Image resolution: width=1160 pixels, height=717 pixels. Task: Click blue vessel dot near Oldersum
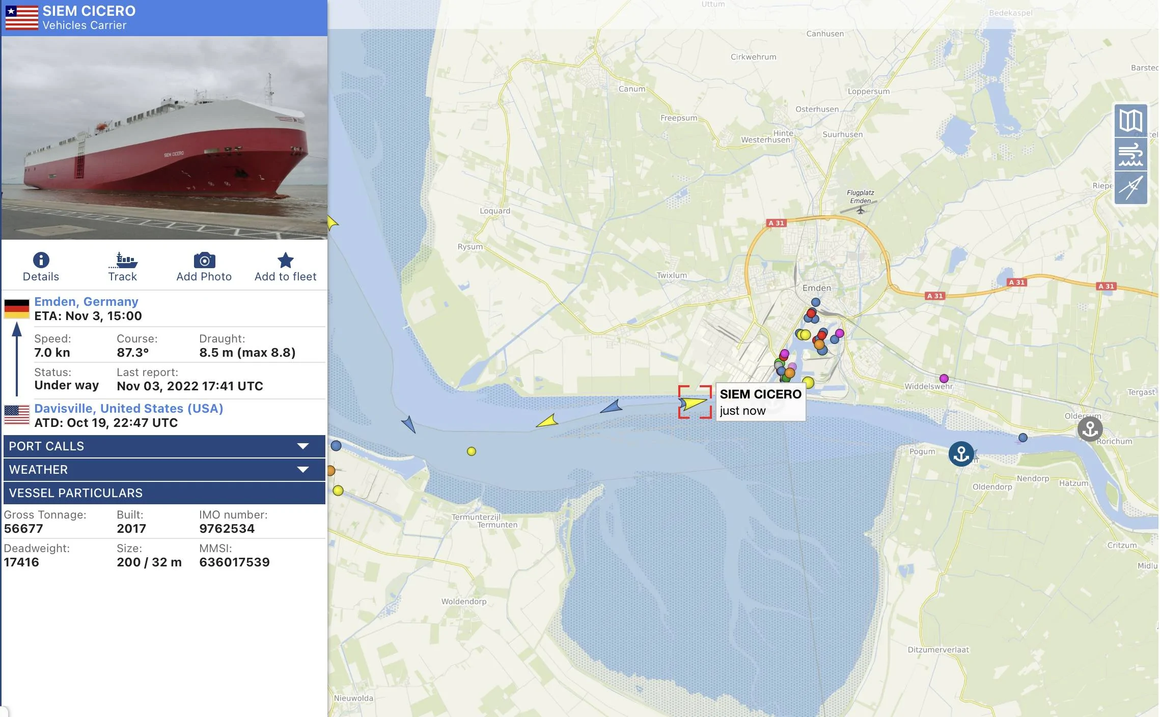pos(1023,438)
